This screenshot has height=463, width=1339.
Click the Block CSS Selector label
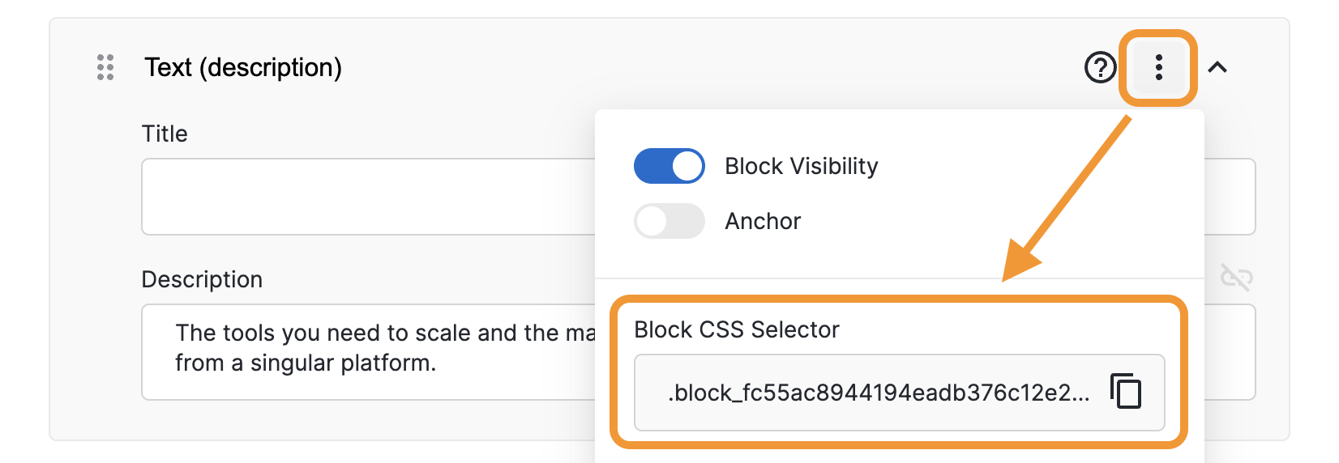(736, 329)
